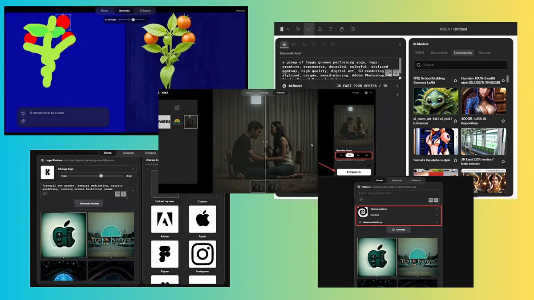Adjust the AI Strength slider handle
This screenshot has width=534, height=300.
(133, 20)
